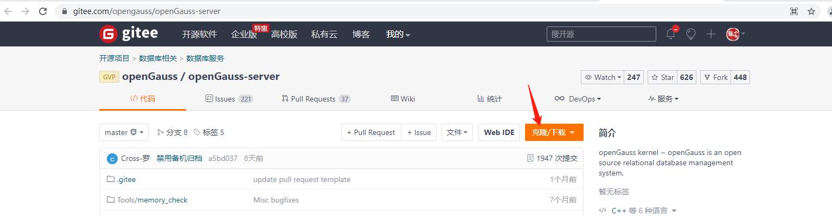
Task: Open 文件 dropdown button
Action: [457, 132]
